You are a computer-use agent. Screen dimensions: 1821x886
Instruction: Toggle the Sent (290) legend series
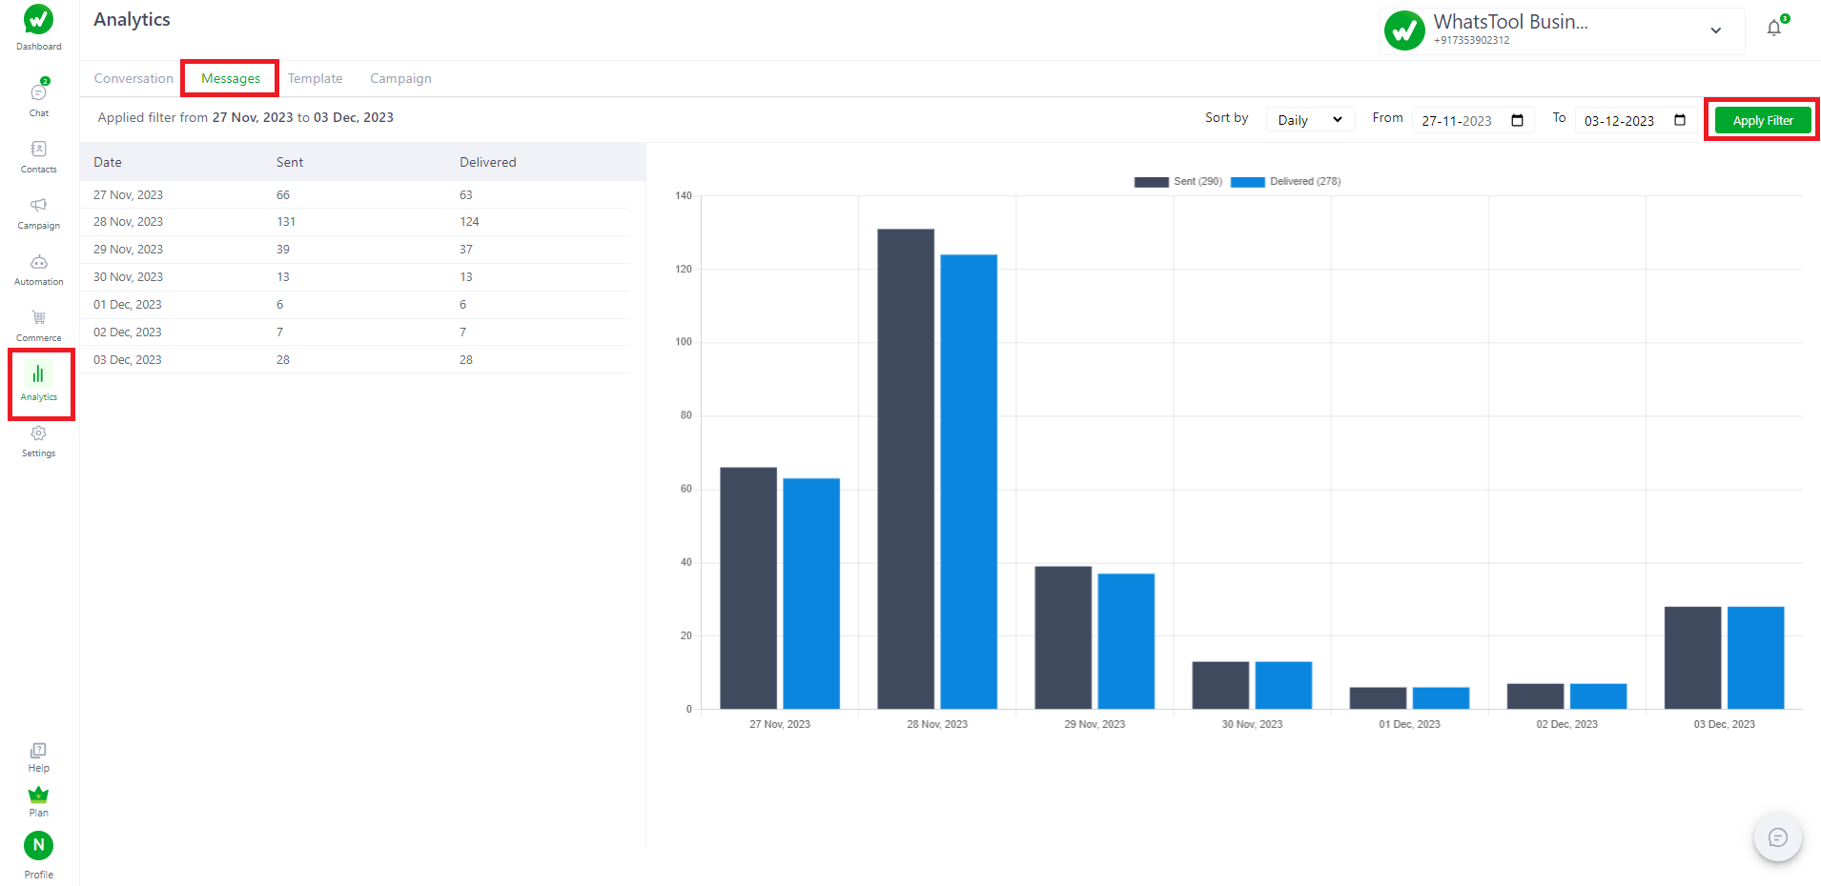[x=1178, y=181]
